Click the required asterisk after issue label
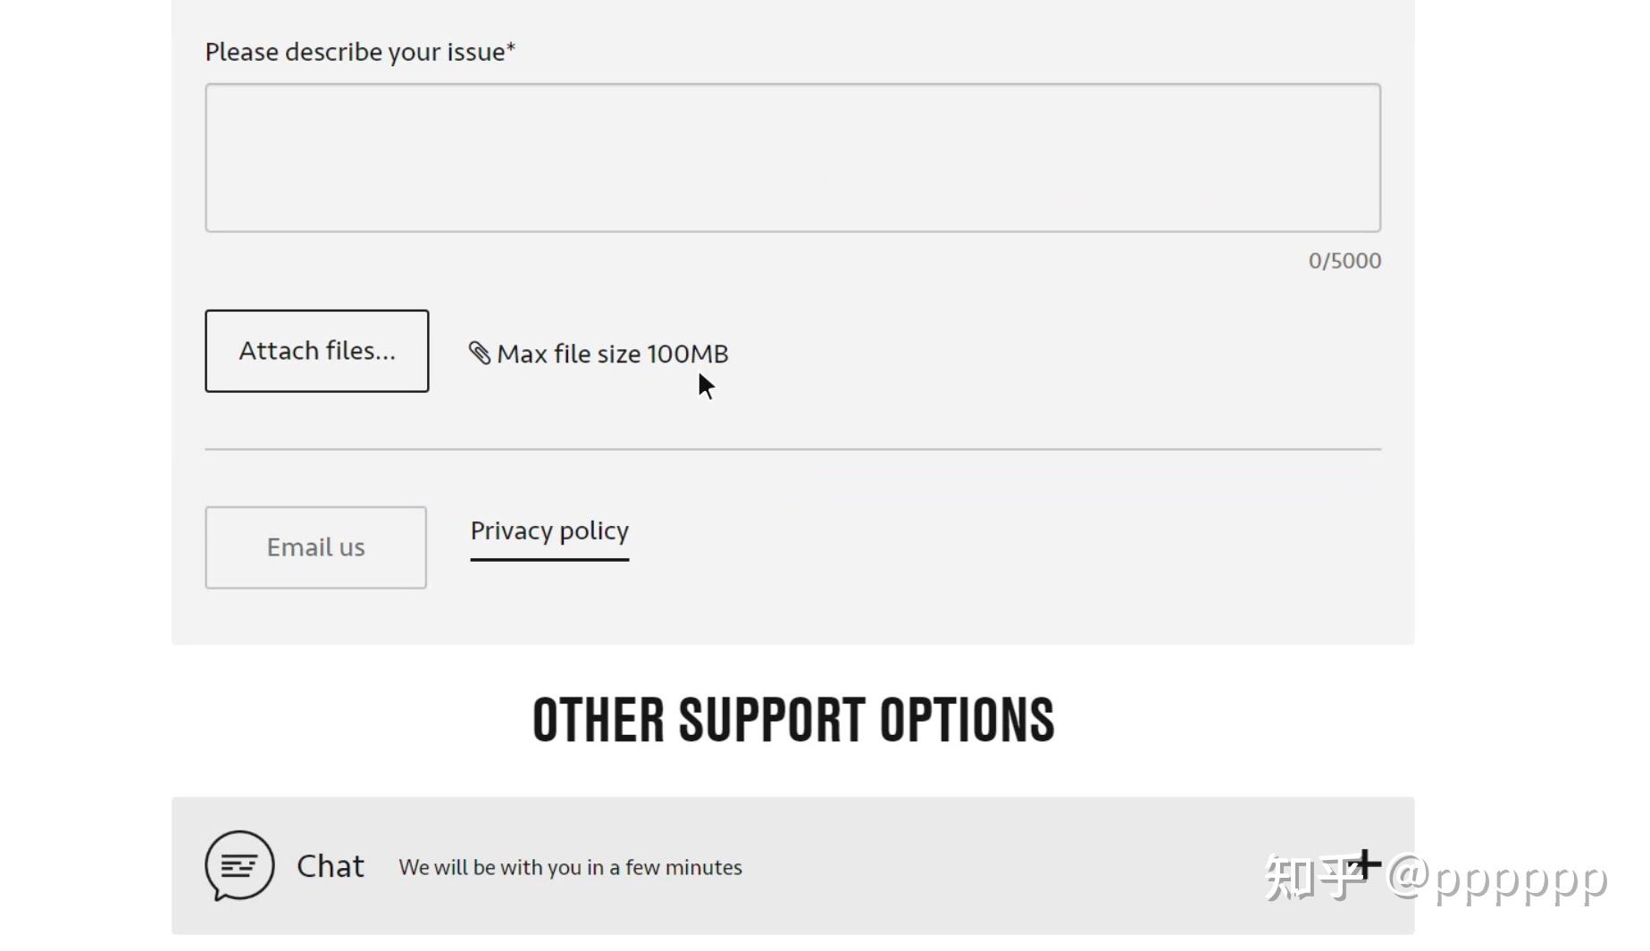 point(511,49)
